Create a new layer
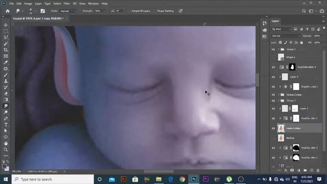The image size is (327, 184). click(312, 170)
